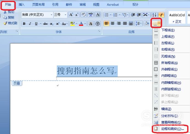
Task: Choose 无框线(N) from borders menu
Action: tap(171, 56)
